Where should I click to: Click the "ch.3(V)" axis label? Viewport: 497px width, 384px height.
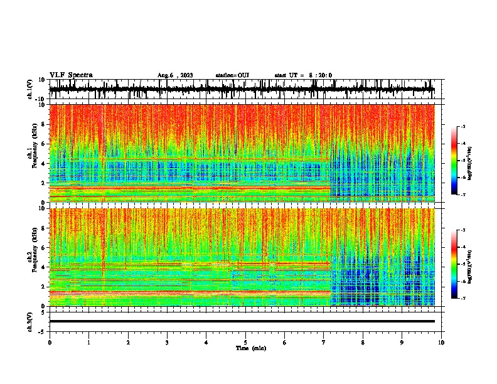click(30, 322)
